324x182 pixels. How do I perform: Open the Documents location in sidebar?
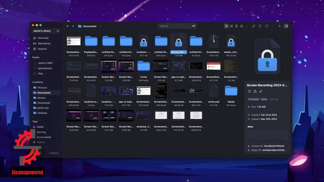tap(46, 93)
